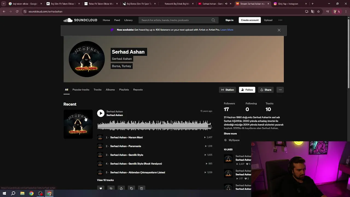Switch to the Albums tab
The height and width of the screenshot is (197, 350).
coord(110,90)
